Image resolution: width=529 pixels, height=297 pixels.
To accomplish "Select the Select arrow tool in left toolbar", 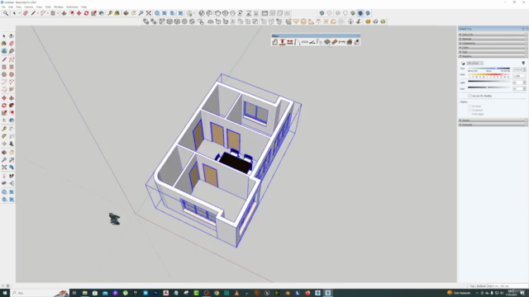I will (x=4, y=36).
